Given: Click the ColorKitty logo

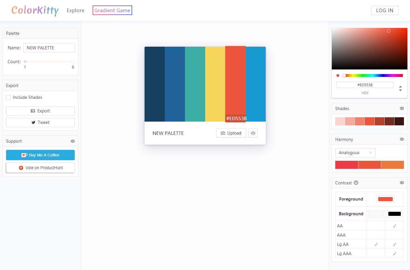Looking at the screenshot, I should pos(35,10).
